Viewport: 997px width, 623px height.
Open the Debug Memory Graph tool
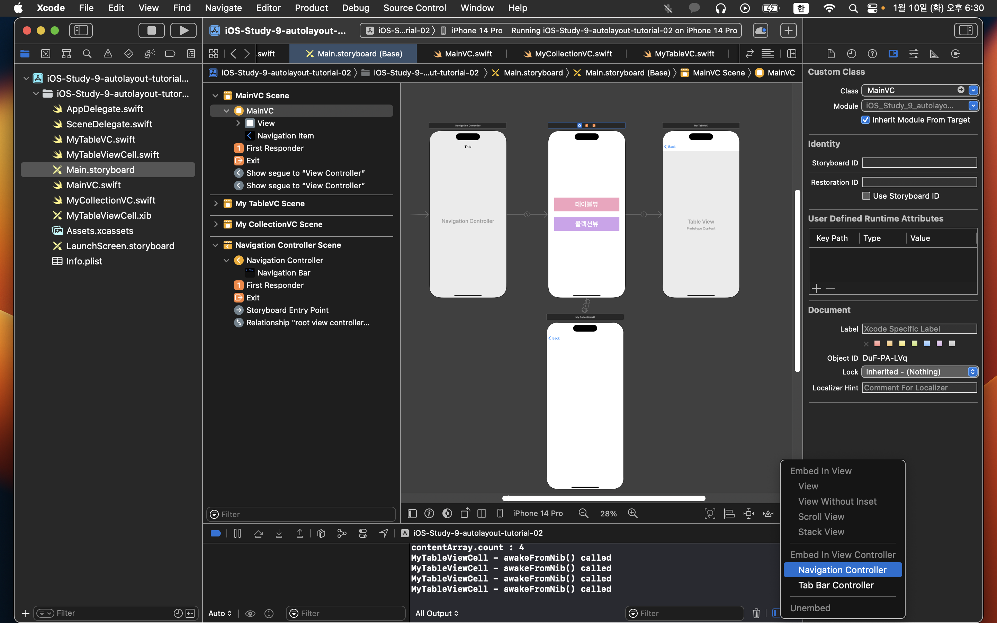pos(342,533)
